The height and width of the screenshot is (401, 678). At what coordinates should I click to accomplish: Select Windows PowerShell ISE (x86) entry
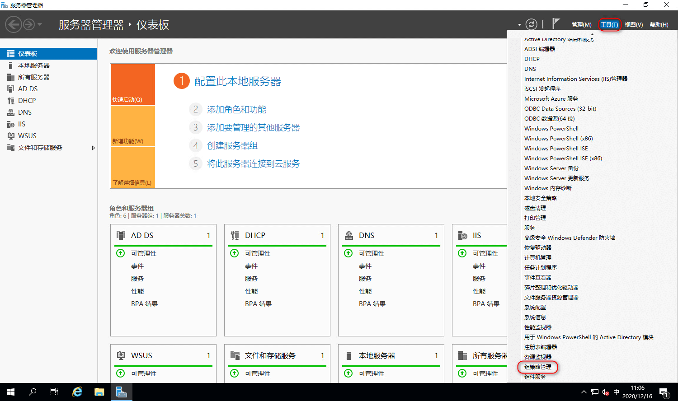[x=563, y=159]
